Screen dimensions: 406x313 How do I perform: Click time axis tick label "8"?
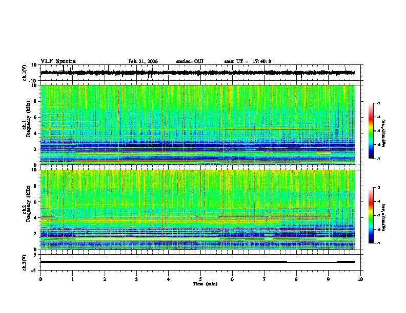point(296,279)
